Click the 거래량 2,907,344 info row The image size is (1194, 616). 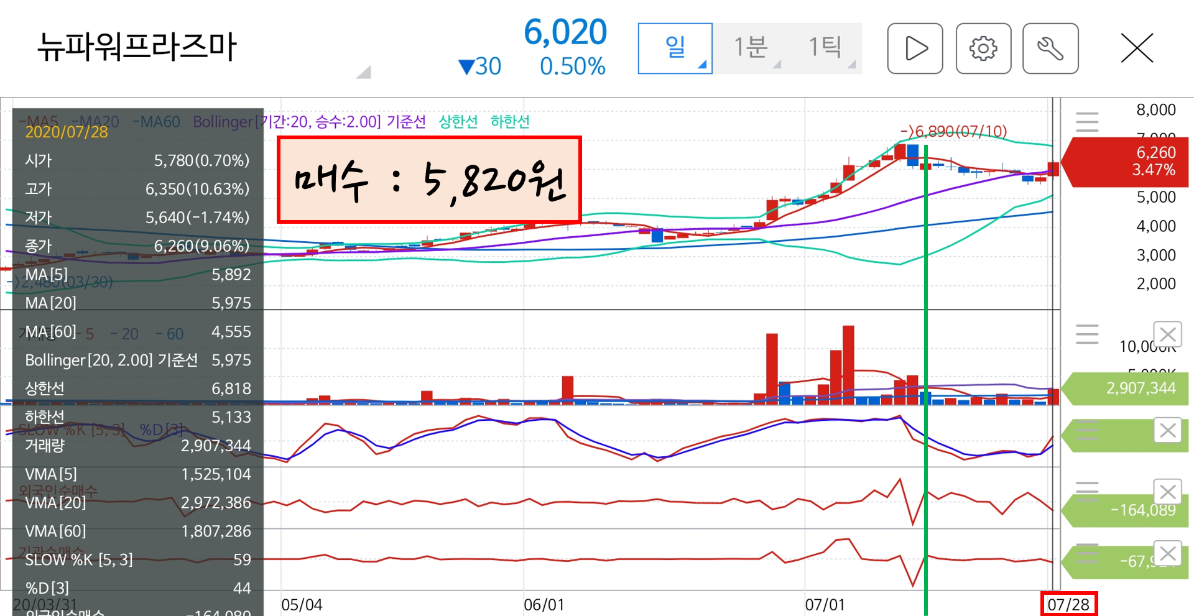137,446
